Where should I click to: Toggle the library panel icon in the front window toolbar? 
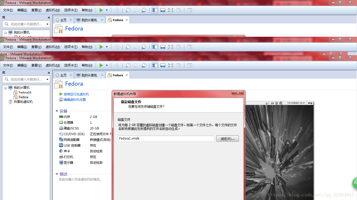coord(155,65)
